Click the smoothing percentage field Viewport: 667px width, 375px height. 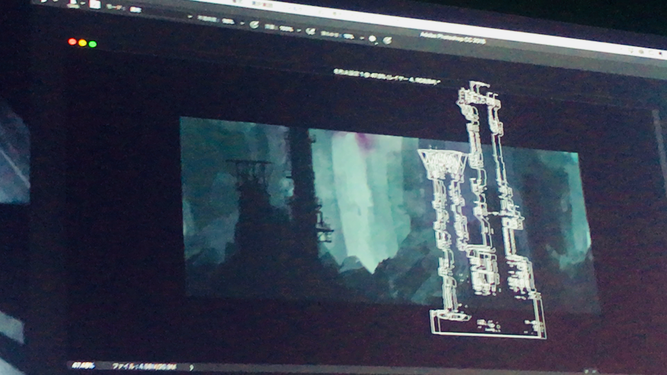(x=348, y=36)
